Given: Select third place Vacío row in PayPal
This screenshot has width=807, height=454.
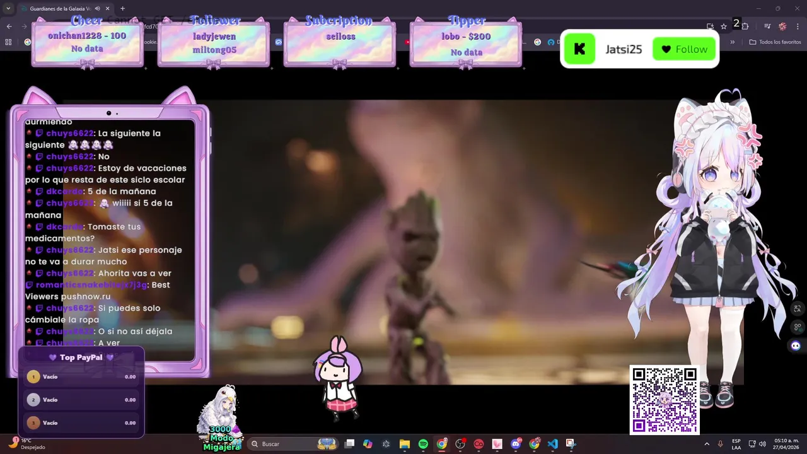Looking at the screenshot, I should click(81, 422).
